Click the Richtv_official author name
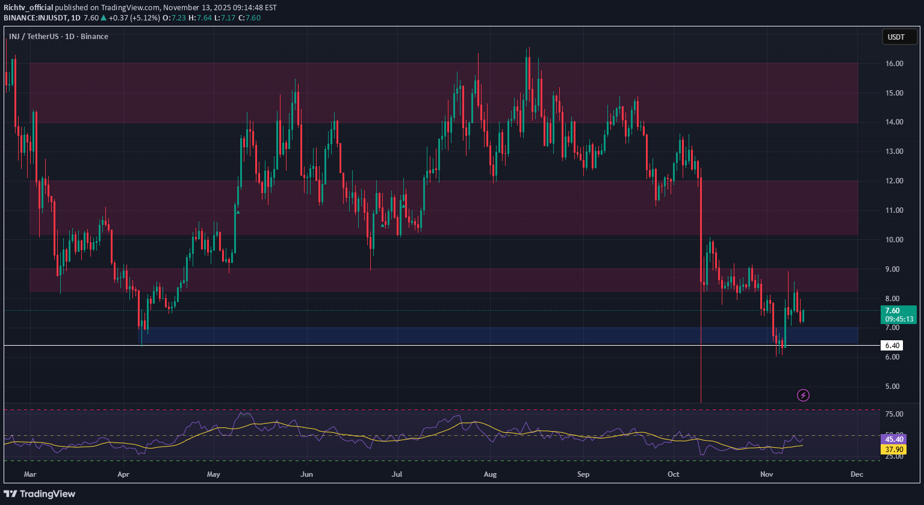924x505 pixels. pos(28,8)
